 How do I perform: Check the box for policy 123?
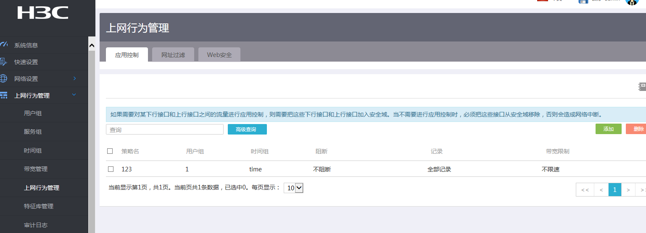[111, 169]
